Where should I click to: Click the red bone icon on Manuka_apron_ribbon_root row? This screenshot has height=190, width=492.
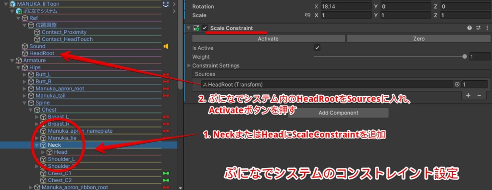click(166, 188)
